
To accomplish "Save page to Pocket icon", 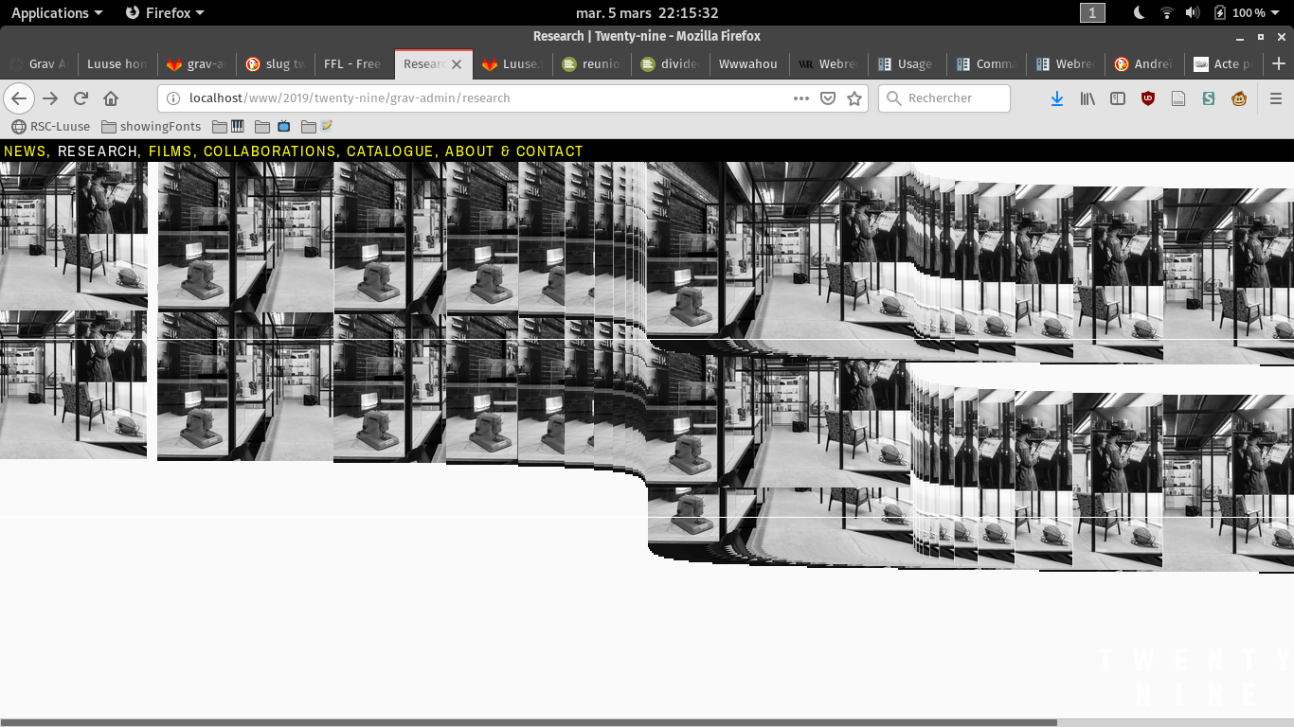I will coord(828,98).
